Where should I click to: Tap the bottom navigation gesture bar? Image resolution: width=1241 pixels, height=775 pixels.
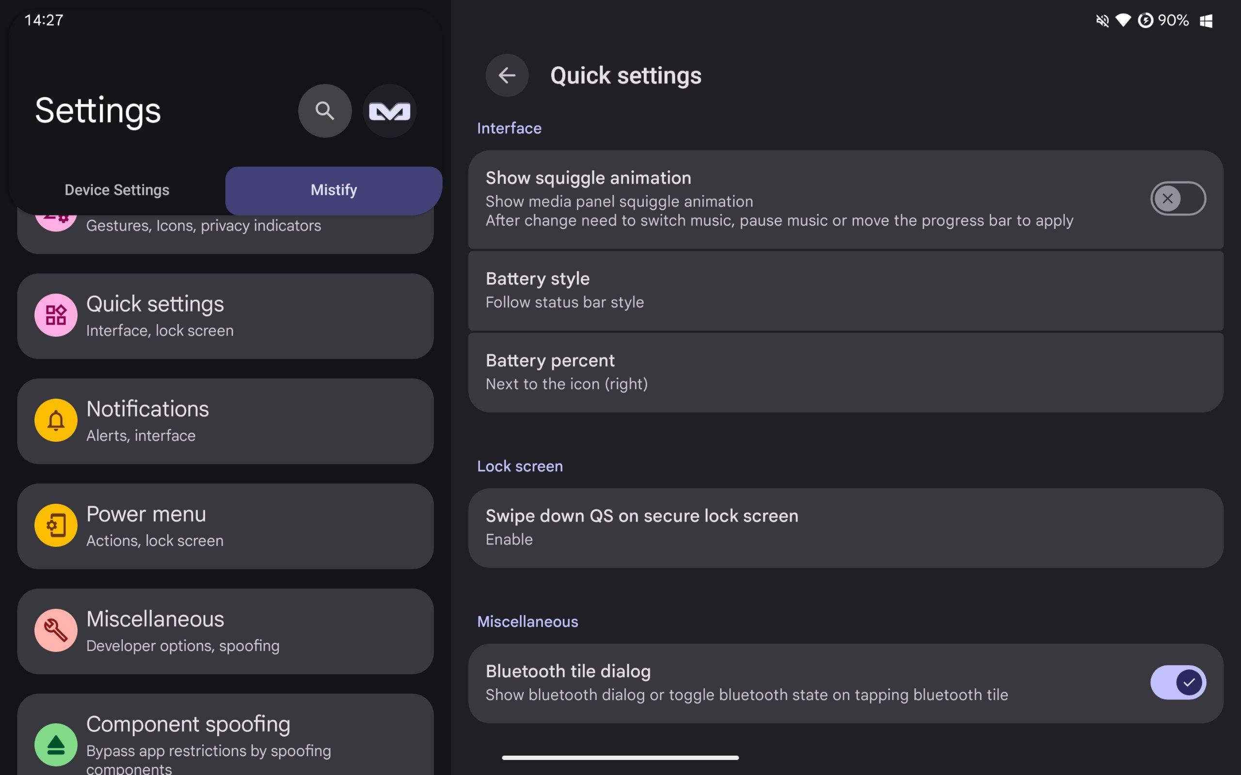coord(620,758)
